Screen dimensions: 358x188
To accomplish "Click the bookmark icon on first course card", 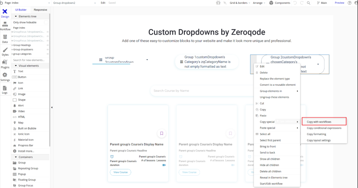I will [x=162, y=133].
